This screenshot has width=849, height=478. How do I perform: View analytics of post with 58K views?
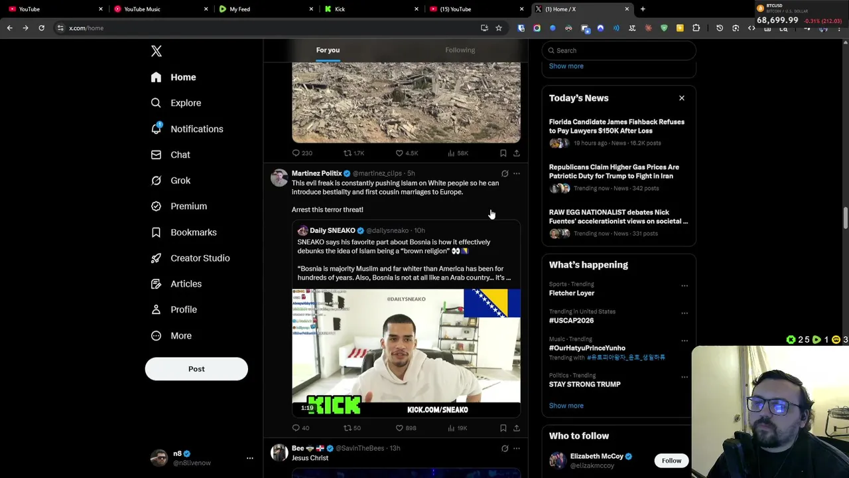click(x=458, y=153)
